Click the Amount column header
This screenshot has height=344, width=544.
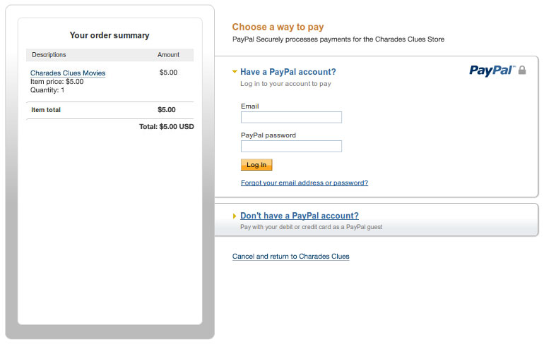(x=168, y=55)
